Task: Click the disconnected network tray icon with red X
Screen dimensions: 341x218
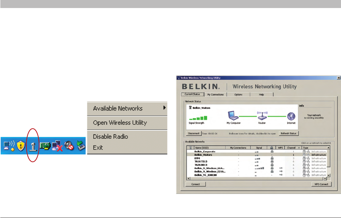Action: tap(57, 146)
